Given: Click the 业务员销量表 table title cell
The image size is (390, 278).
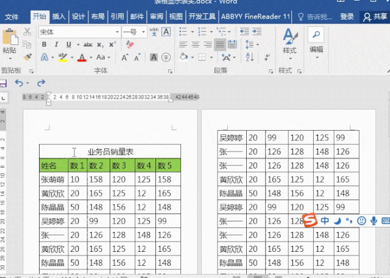Looking at the screenshot, I should click(x=110, y=151).
